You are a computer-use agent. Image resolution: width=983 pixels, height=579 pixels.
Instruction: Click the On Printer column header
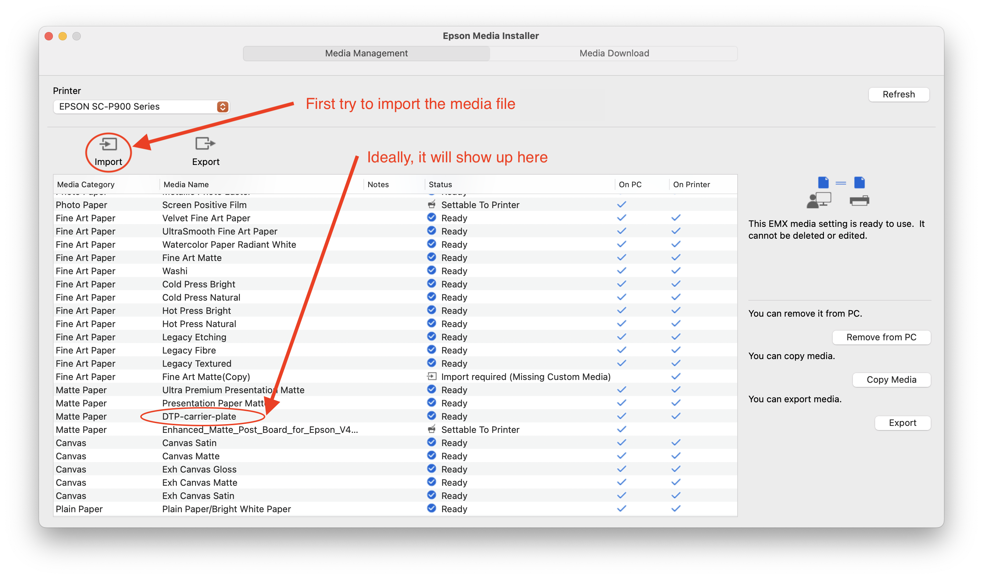coord(702,184)
